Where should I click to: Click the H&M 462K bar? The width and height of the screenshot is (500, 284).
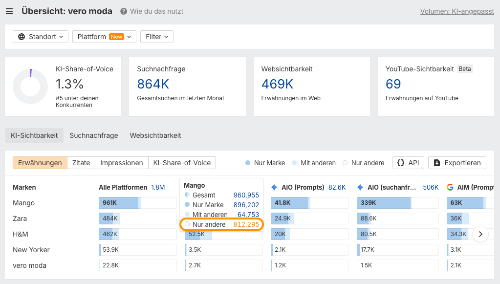point(138,234)
